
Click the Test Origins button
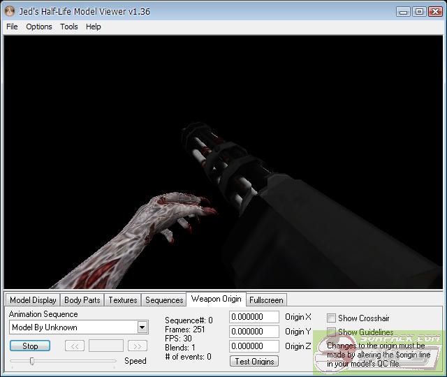coord(254,361)
